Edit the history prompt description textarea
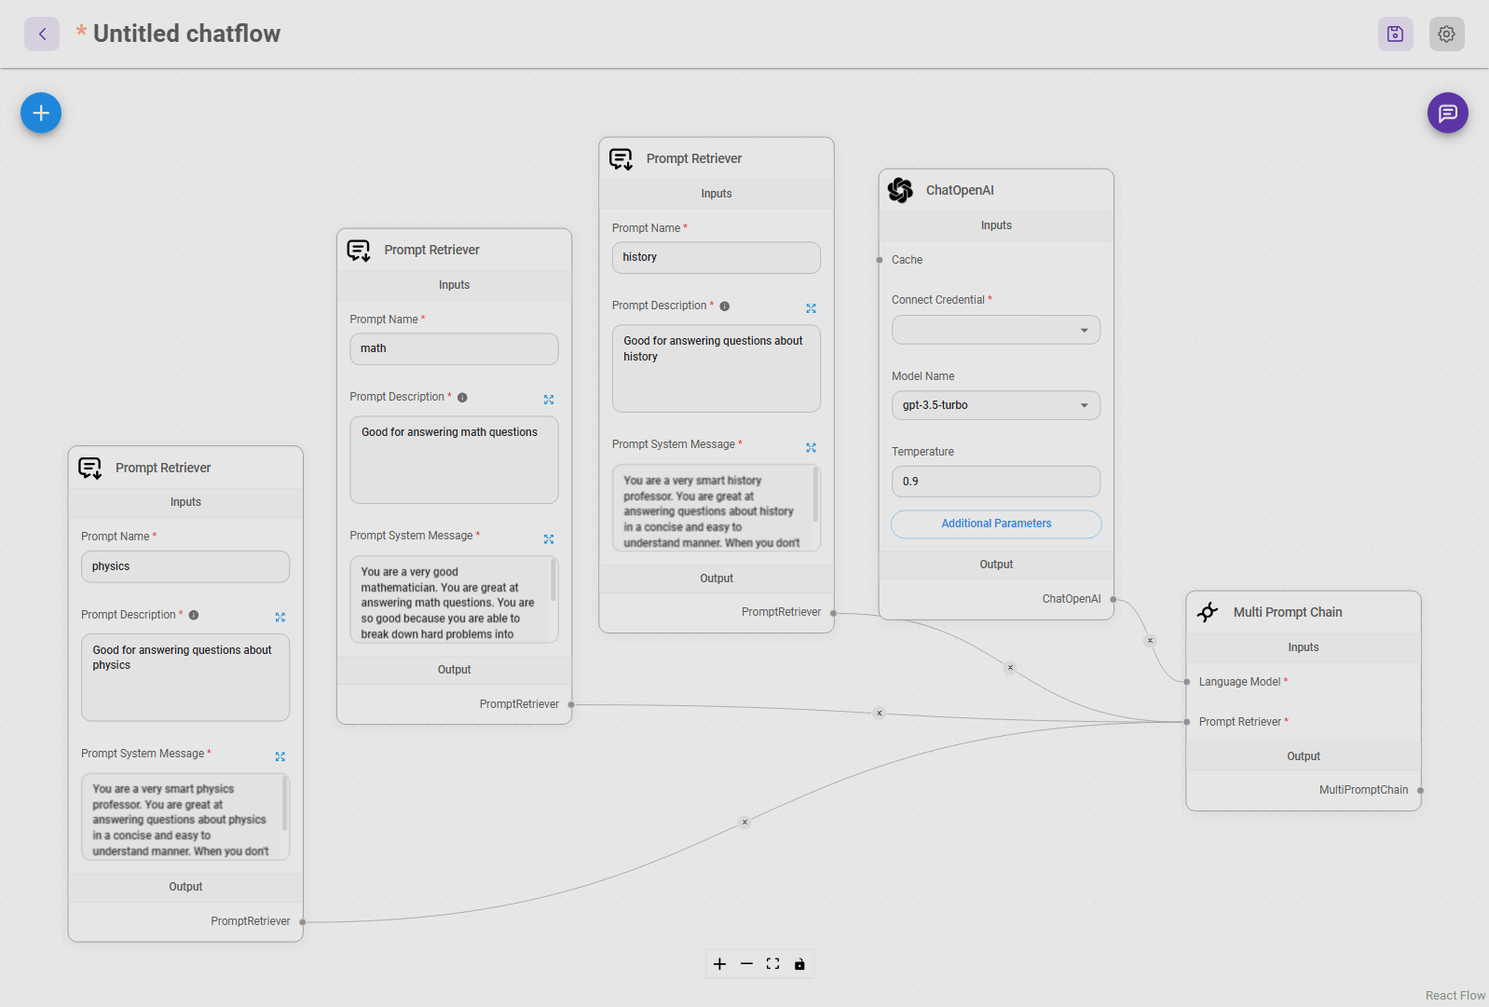Image resolution: width=1489 pixels, height=1007 pixels. coord(717,369)
